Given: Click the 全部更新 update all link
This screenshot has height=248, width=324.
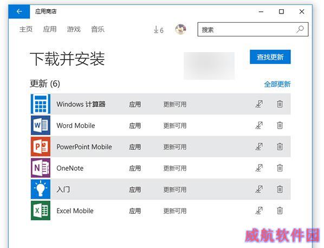Looking at the screenshot, I should [x=277, y=84].
